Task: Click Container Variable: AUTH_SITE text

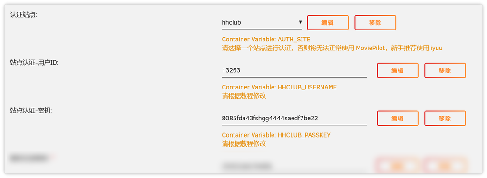Action: (x=266, y=40)
